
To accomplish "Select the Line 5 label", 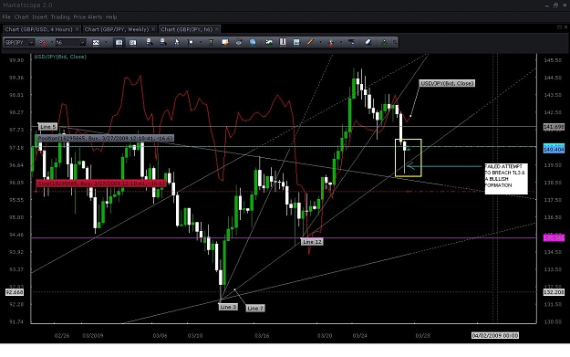I will (x=47, y=127).
